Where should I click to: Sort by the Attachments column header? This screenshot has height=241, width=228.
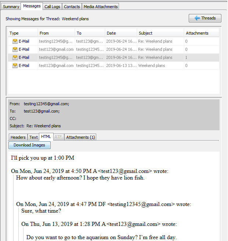pyautogui.click(x=201, y=33)
